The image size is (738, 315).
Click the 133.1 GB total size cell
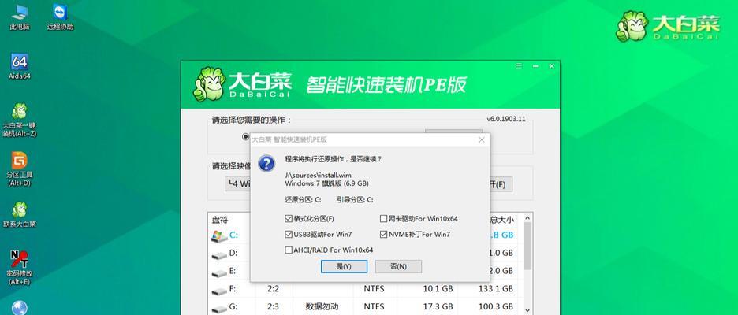498,289
